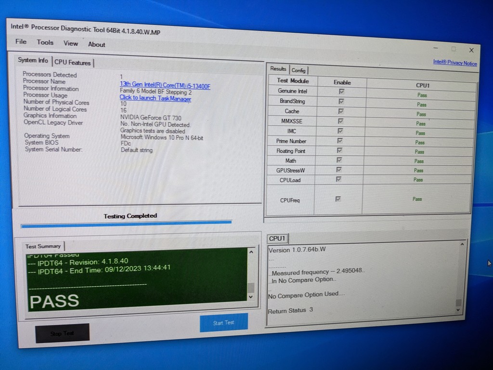
Task: Click the CPULoad module name cell
Action: [290, 180]
